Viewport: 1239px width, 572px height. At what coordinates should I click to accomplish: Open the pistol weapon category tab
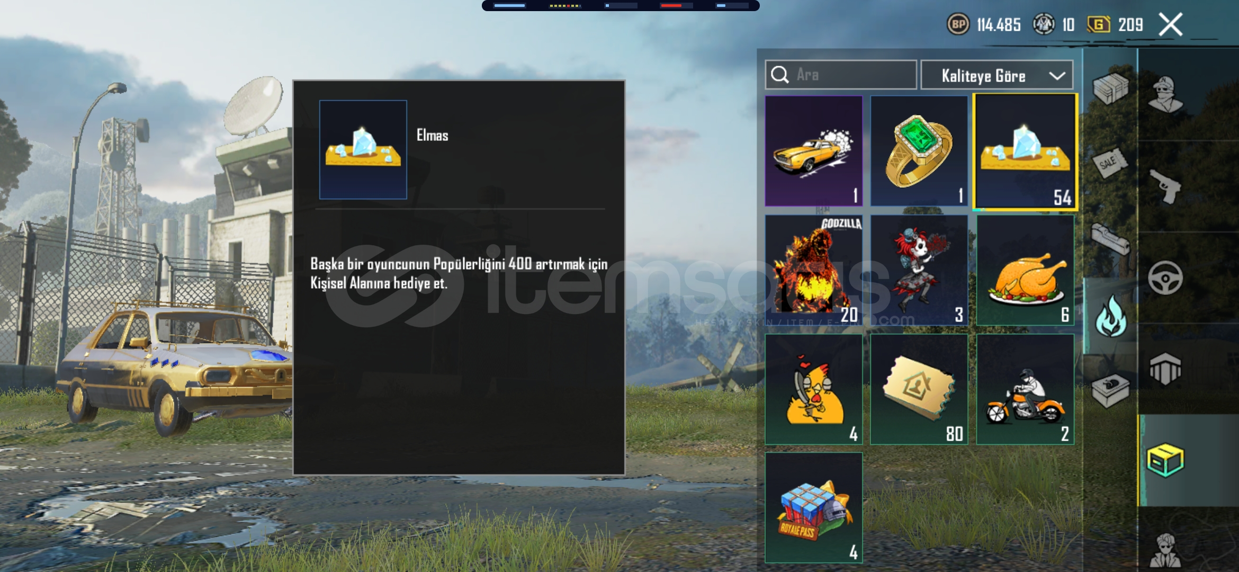(1166, 186)
